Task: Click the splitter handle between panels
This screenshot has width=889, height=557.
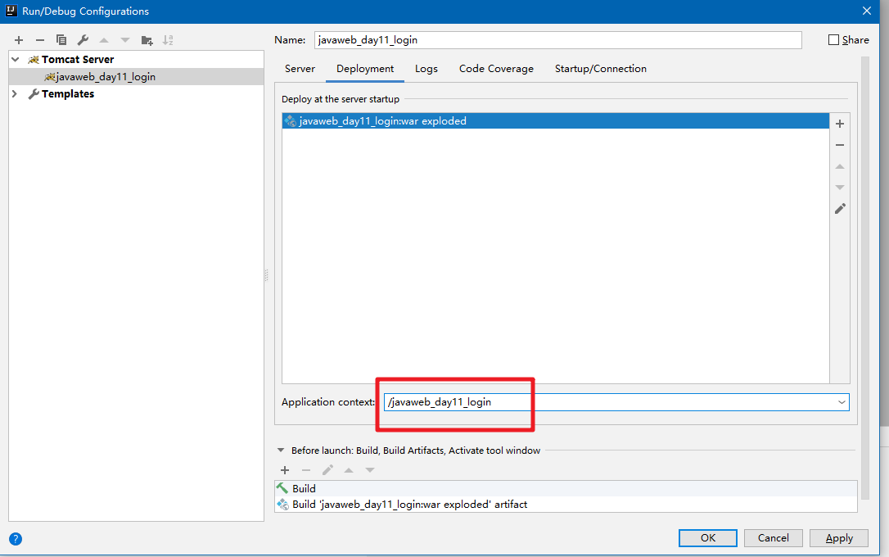Action: 267,276
